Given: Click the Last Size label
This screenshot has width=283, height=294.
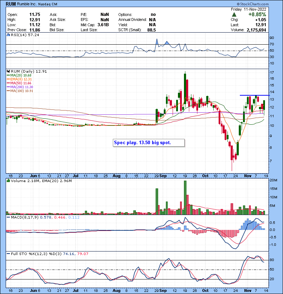Looking at the screenshot, I should [89, 30].
